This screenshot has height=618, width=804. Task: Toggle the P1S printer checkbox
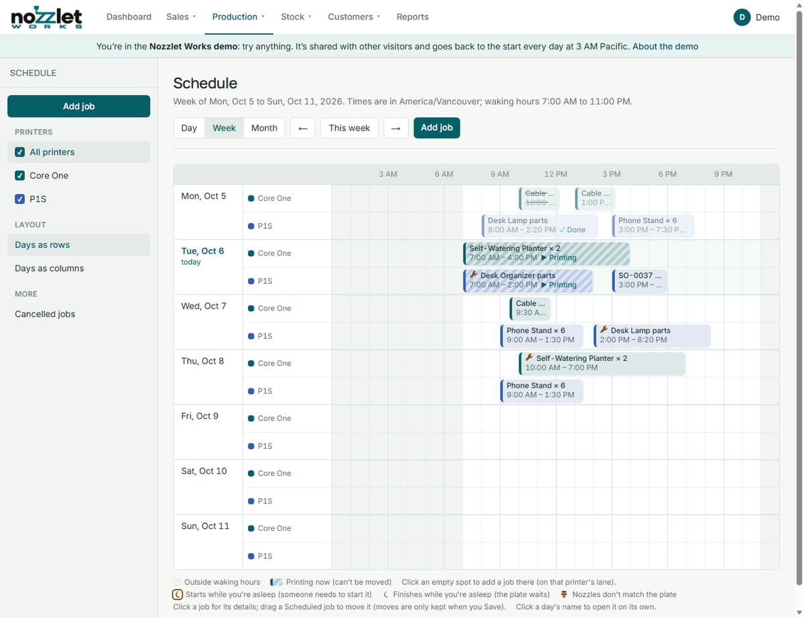(20, 199)
